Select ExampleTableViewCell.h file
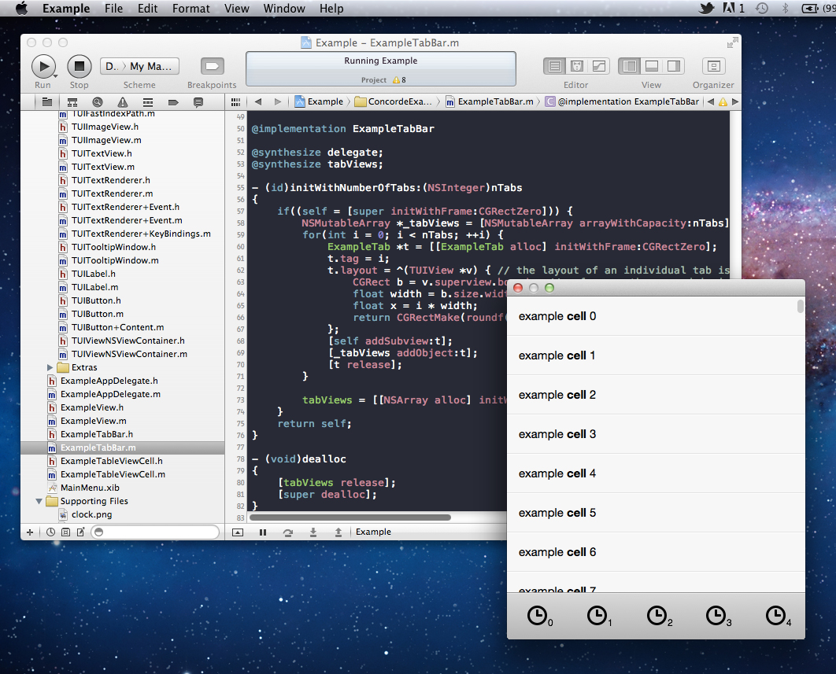The height and width of the screenshot is (674, 836). click(x=112, y=461)
